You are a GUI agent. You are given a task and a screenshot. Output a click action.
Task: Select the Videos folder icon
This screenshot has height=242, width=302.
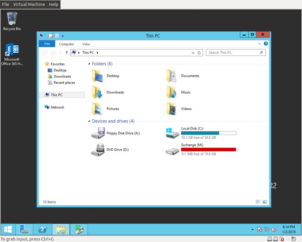172,109
